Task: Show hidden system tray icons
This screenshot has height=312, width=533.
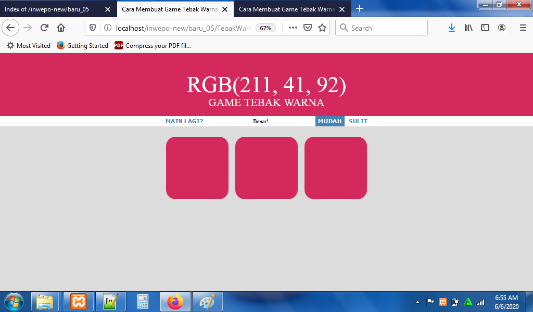Action: [x=418, y=302]
